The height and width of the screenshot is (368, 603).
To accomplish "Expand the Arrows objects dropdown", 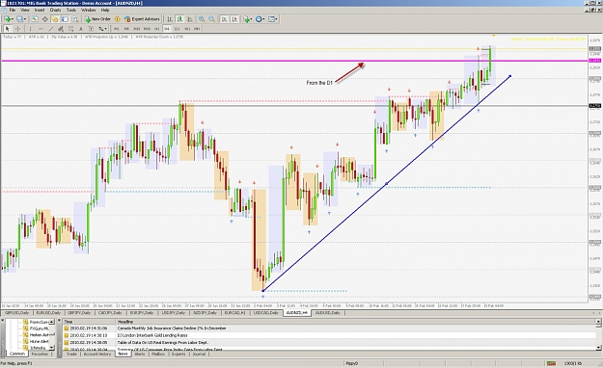I will click(106, 29).
